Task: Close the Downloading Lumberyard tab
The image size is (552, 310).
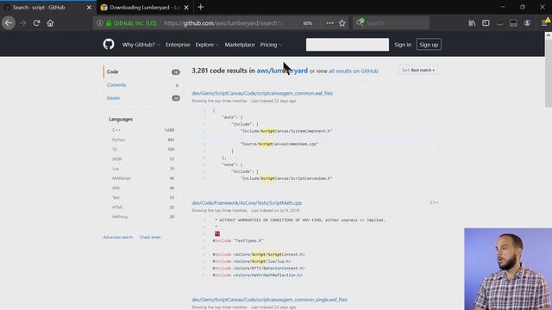Action: point(186,8)
